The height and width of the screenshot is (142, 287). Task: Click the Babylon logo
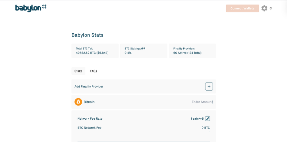[x=31, y=8]
